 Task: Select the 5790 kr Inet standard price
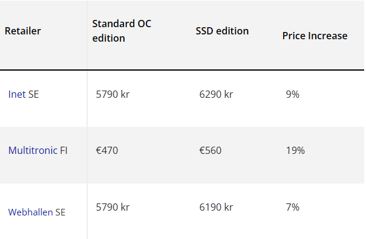(x=113, y=94)
